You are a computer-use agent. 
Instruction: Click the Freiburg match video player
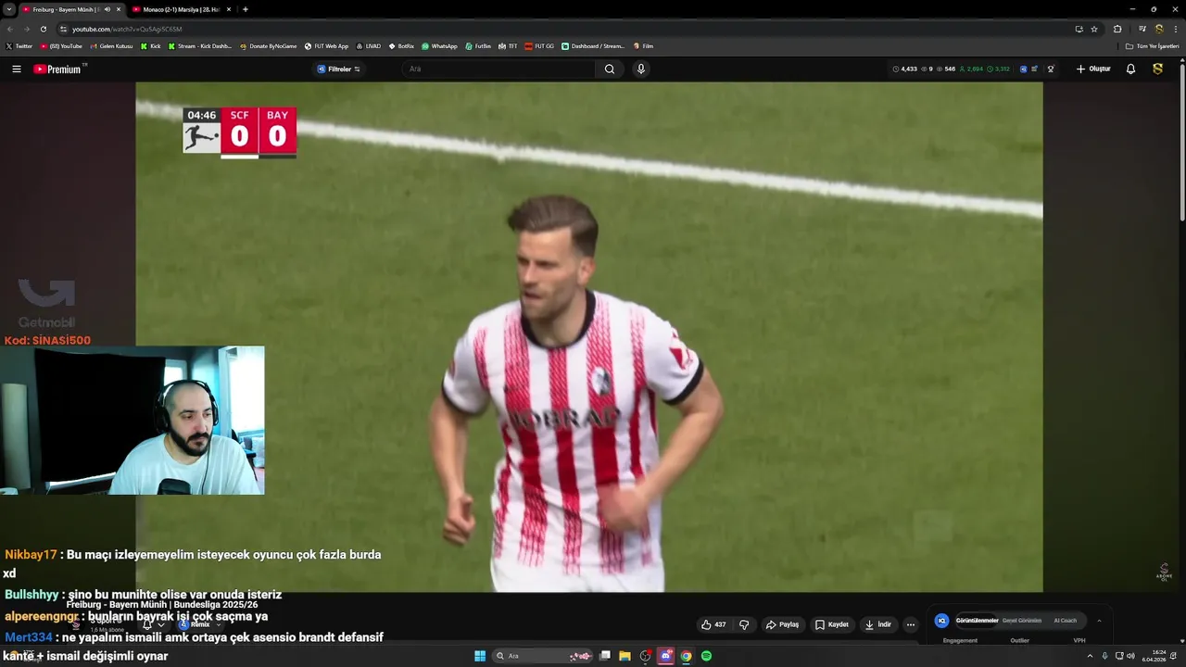point(588,337)
